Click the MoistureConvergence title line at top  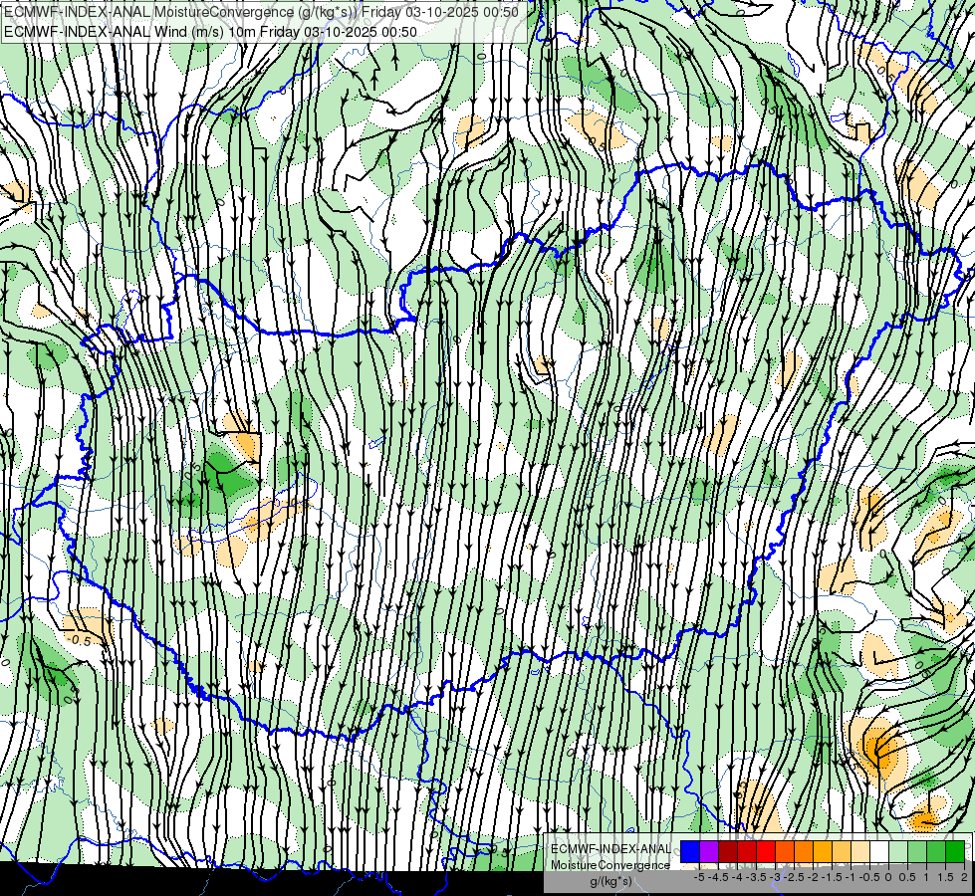tap(261, 12)
